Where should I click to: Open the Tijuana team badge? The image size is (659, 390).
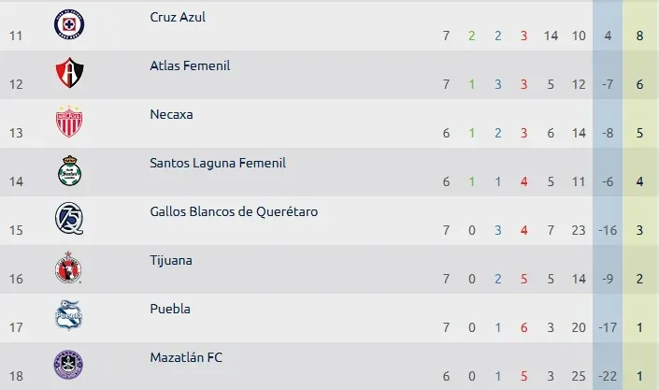tap(68, 267)
